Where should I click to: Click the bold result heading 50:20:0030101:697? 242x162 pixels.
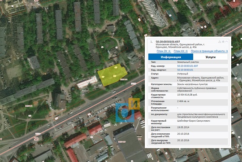168,42
